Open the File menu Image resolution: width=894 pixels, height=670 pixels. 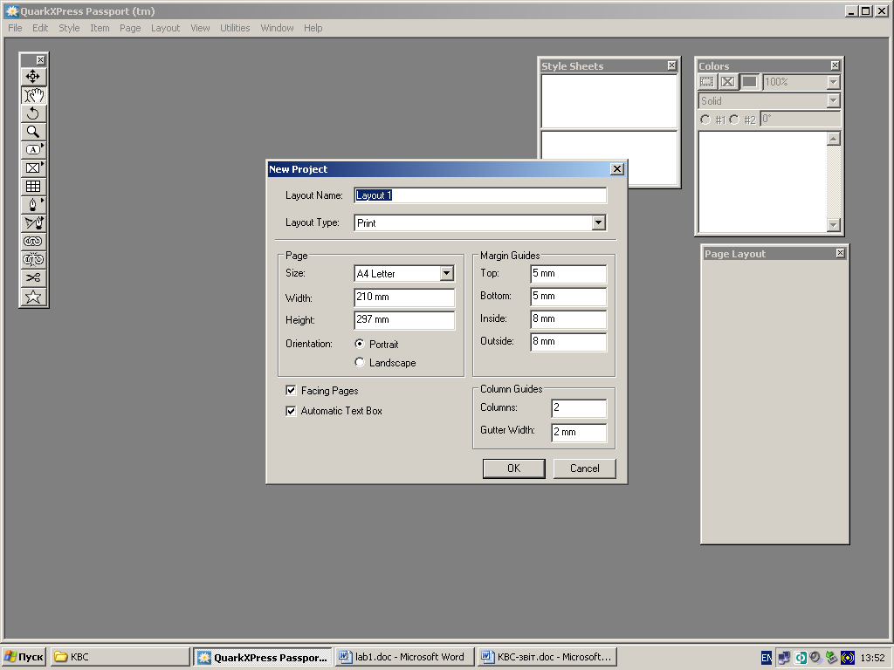click(15, 28)
